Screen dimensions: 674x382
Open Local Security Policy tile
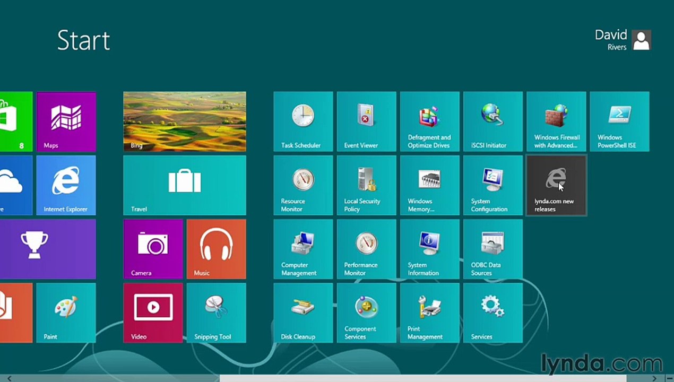click(366, 185)
